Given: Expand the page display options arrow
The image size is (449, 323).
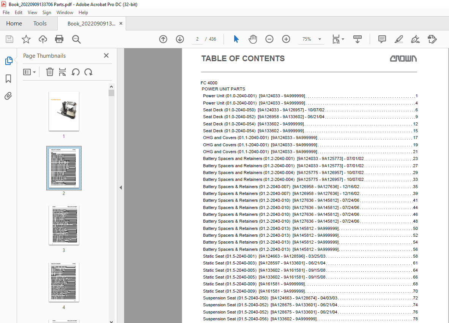Looking at the screenshot, I should coord(343,39).
